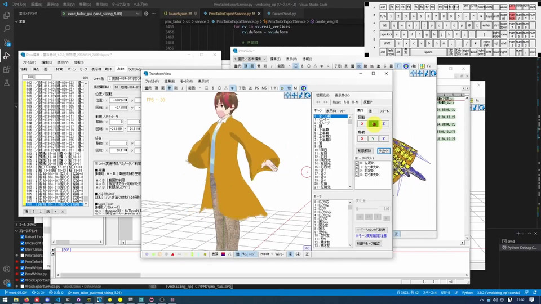
Task: Open the Extensions view in activity bar
Action: pos(7,69)
